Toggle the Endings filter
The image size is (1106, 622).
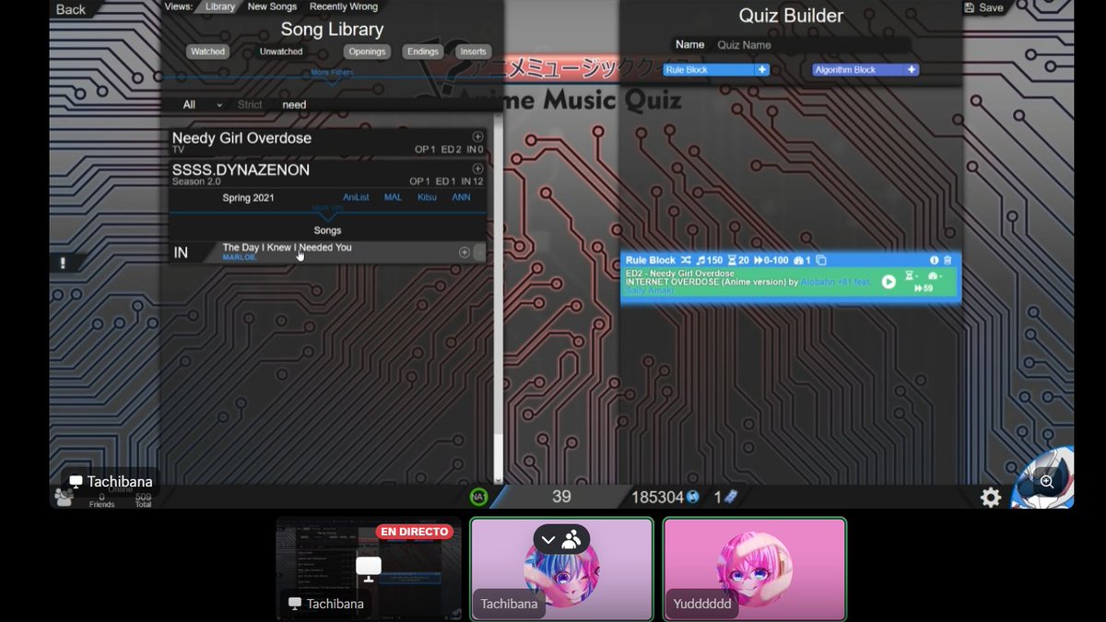[423, 52]
